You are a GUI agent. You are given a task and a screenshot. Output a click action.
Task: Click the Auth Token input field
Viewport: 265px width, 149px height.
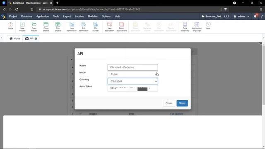133,88
